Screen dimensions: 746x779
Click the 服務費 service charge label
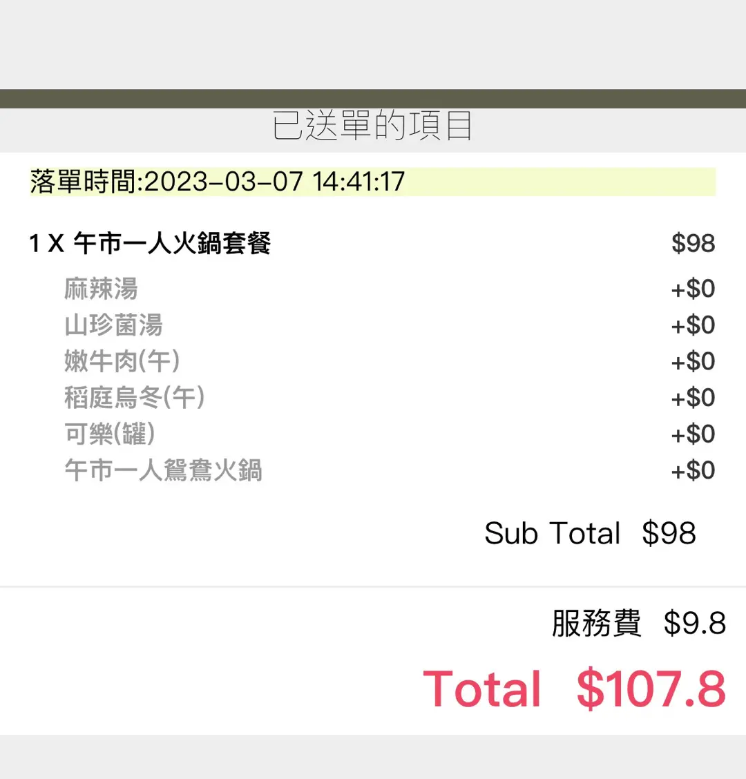coord(596,623)
